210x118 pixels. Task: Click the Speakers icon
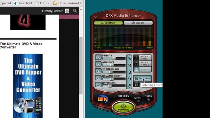click(x=136, y=78)
